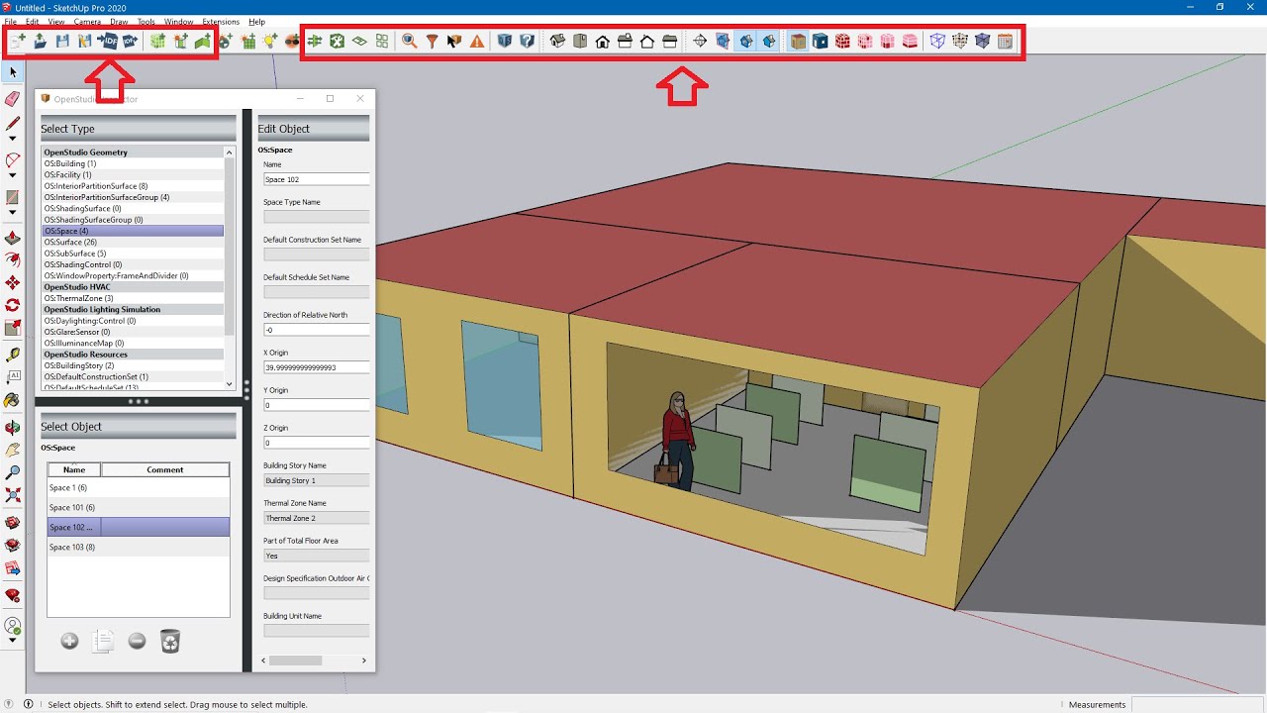Open the Extensions menu
This screenshot has width=1267, height=713.
(221, 21)
